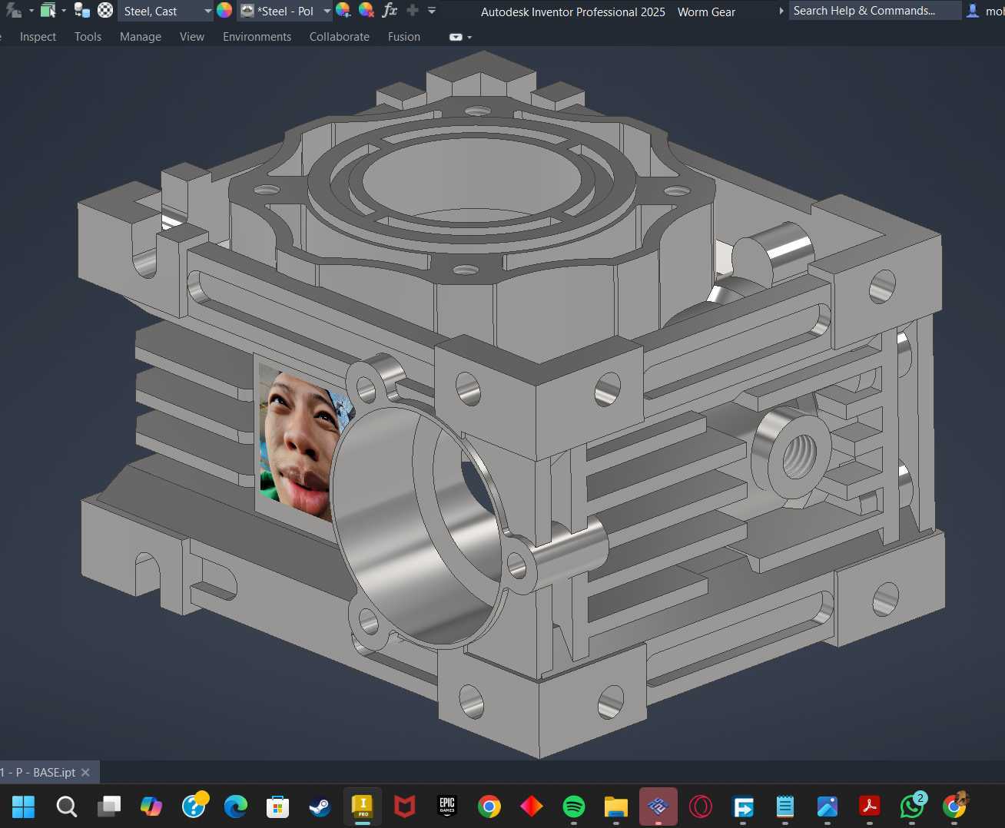Click the Search Help & Commands field
The width and height of the screenshot is (1005, 828).
(x=874, y=11)
